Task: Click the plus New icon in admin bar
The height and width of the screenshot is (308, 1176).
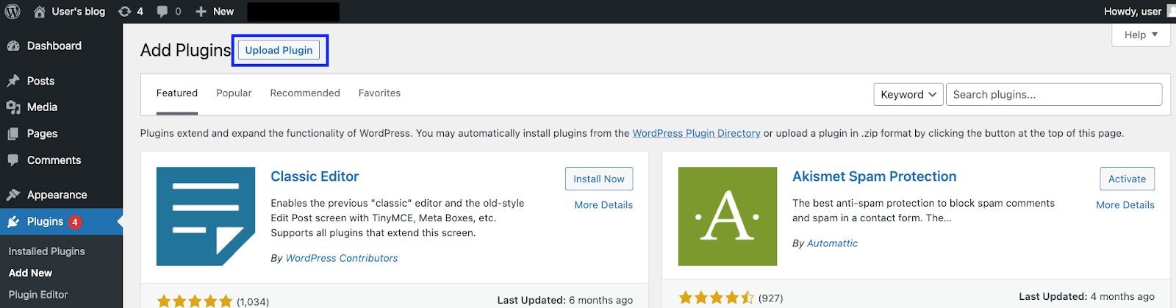Action: coord(201,12)
